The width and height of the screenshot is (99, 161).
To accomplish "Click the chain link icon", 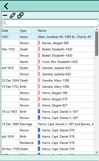I will pyautogui.click(x=20, y=15).
